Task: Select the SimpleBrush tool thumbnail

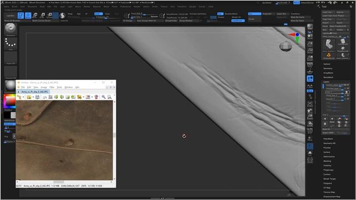Action: pos(329,56)
